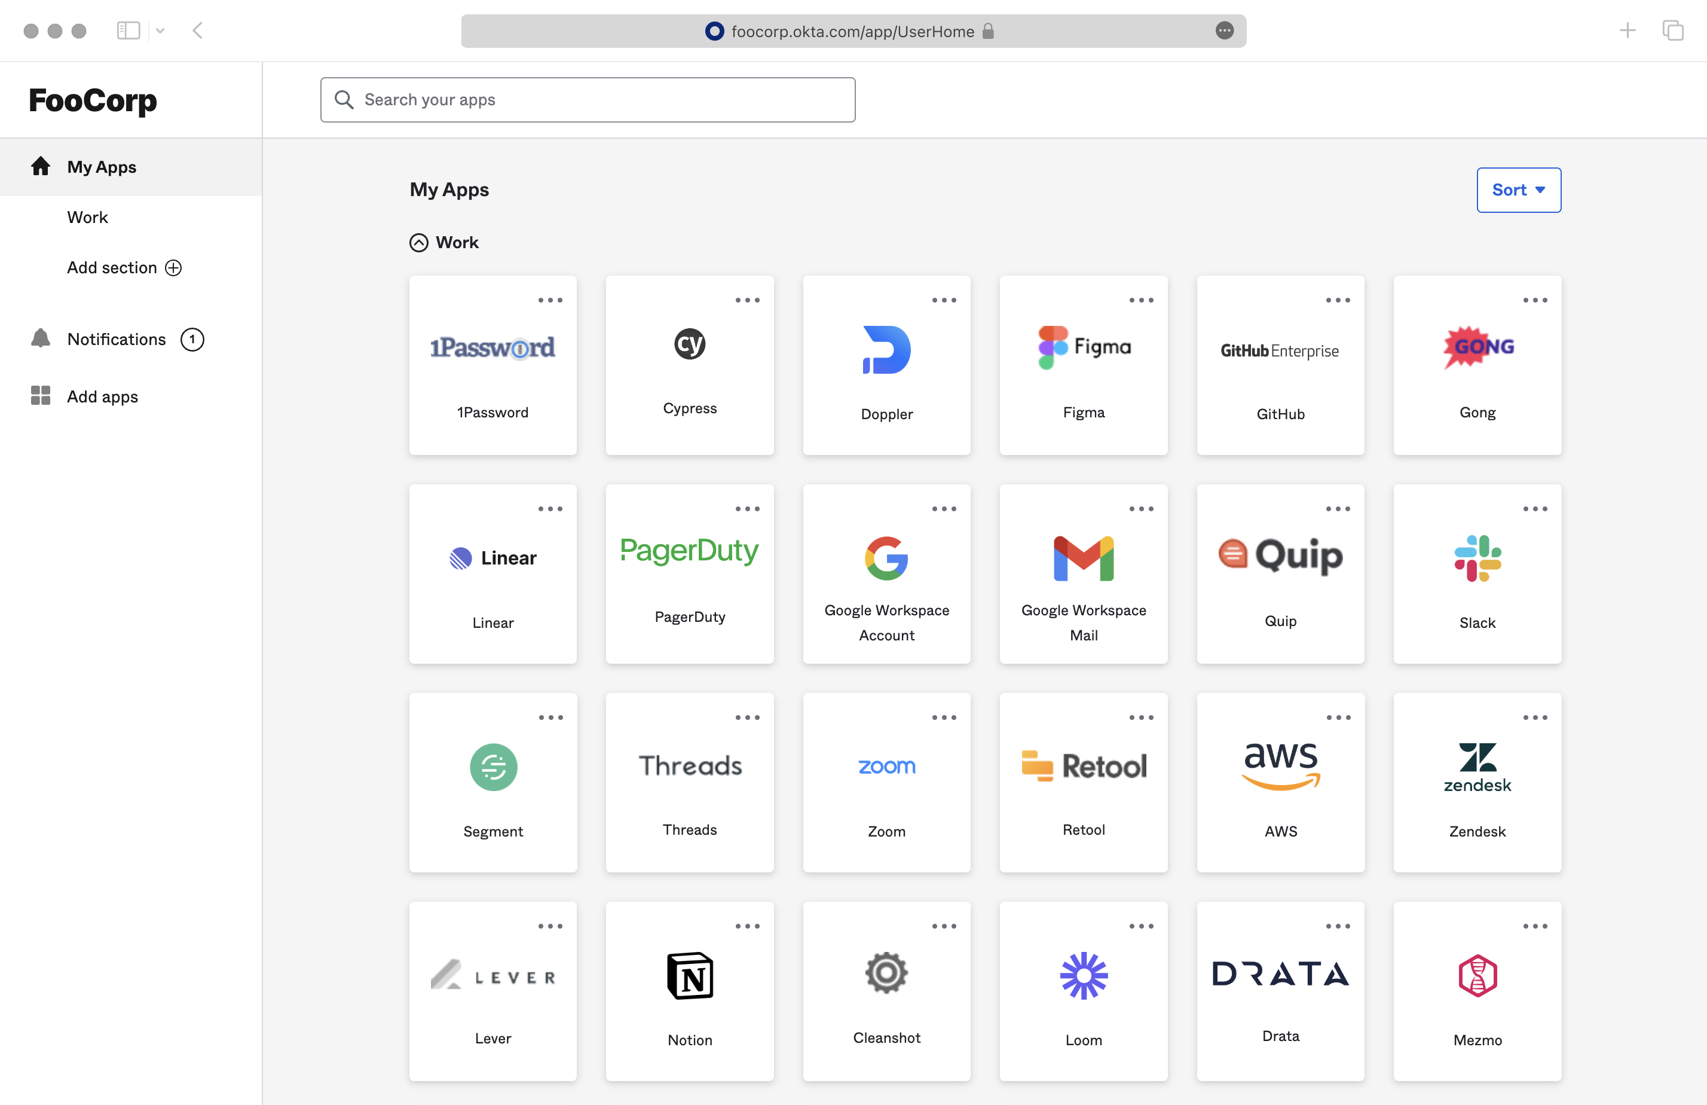Select My Apps in sidebar

[x=102, y=166]
